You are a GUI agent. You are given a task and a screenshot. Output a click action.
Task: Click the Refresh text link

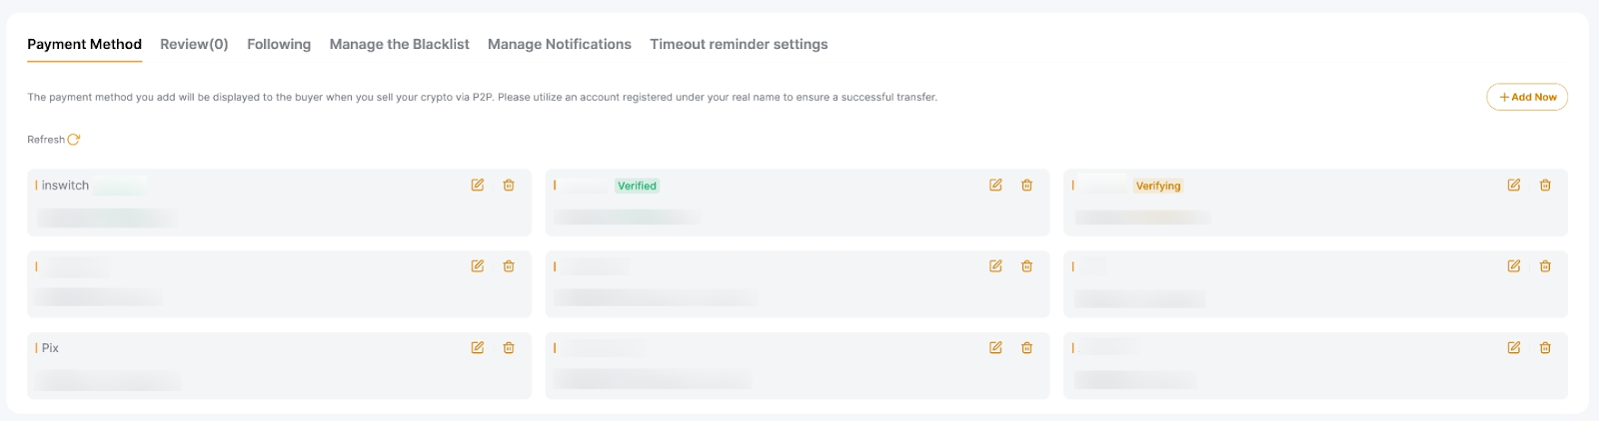(x=45, y=140)
